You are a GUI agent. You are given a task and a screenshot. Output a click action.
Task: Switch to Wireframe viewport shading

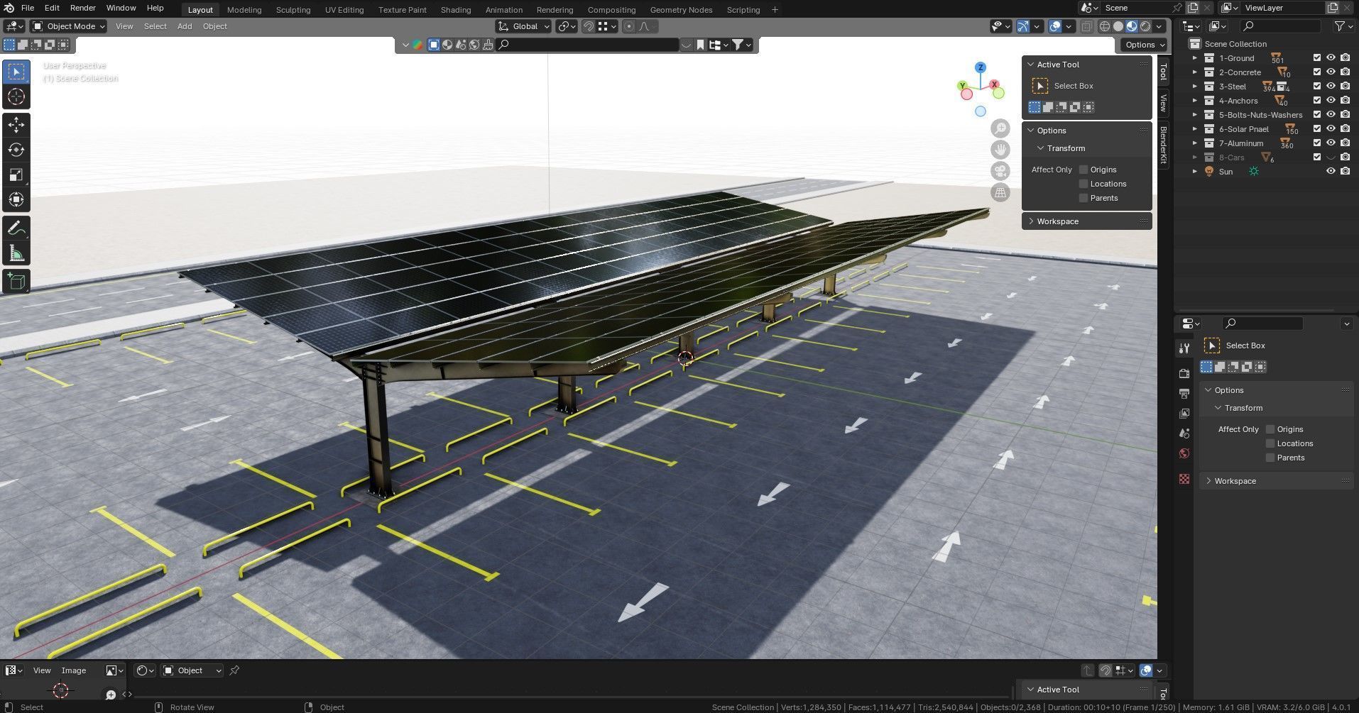1105,26
